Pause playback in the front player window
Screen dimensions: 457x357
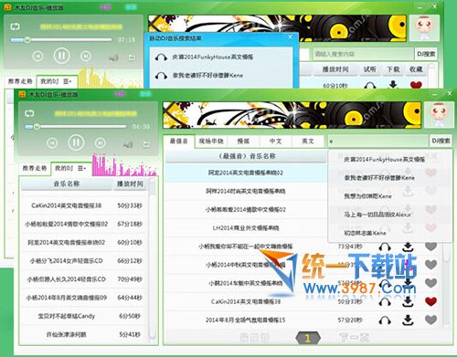pos(76,142)
